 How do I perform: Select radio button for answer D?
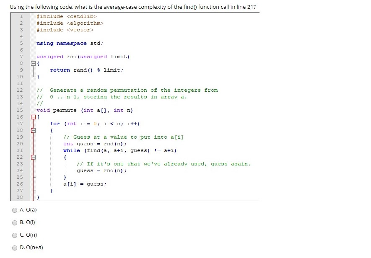tap(15, 248)
